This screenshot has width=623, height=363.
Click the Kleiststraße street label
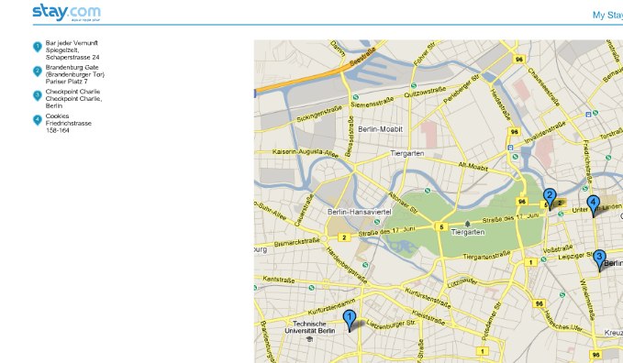tap(428, 317)
